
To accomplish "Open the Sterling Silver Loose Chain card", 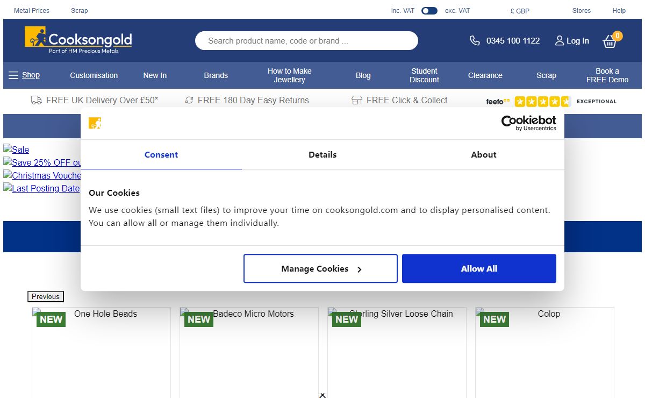I will click(397, 352).
